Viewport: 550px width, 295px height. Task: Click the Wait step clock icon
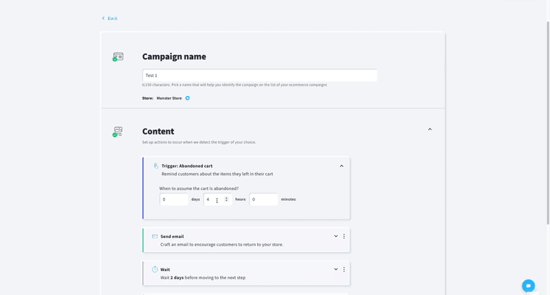(155, 270)
